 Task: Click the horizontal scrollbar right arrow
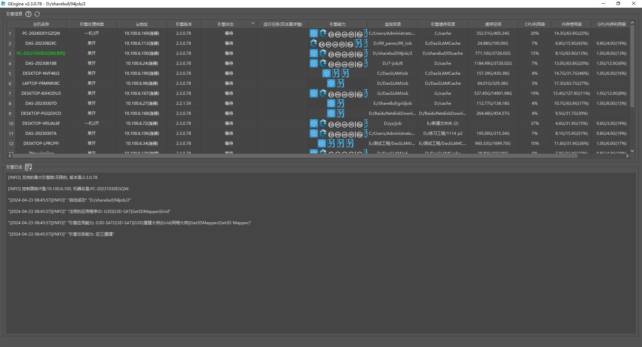tap(627, 156)
